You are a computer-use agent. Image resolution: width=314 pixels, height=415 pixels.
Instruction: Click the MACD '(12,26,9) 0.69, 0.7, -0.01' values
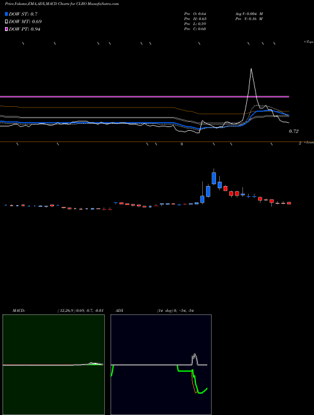[x=80, y=311]
